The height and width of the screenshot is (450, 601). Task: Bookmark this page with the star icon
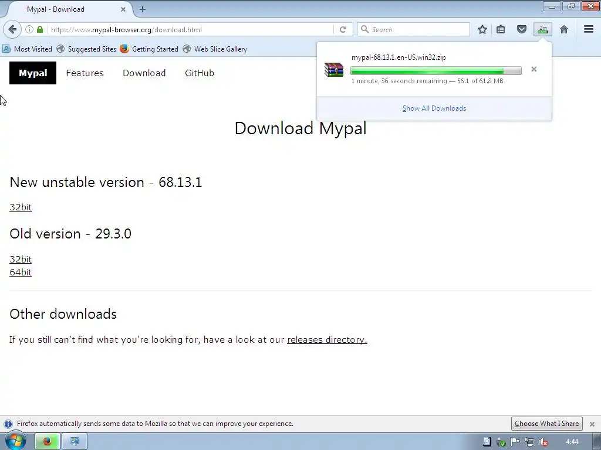pyautogui.click(x=482, y=29)
